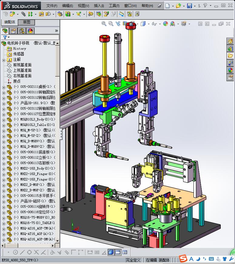
Task: Open SolidWorks Resources home icon in task pane
Action: [x=230, y=41]
